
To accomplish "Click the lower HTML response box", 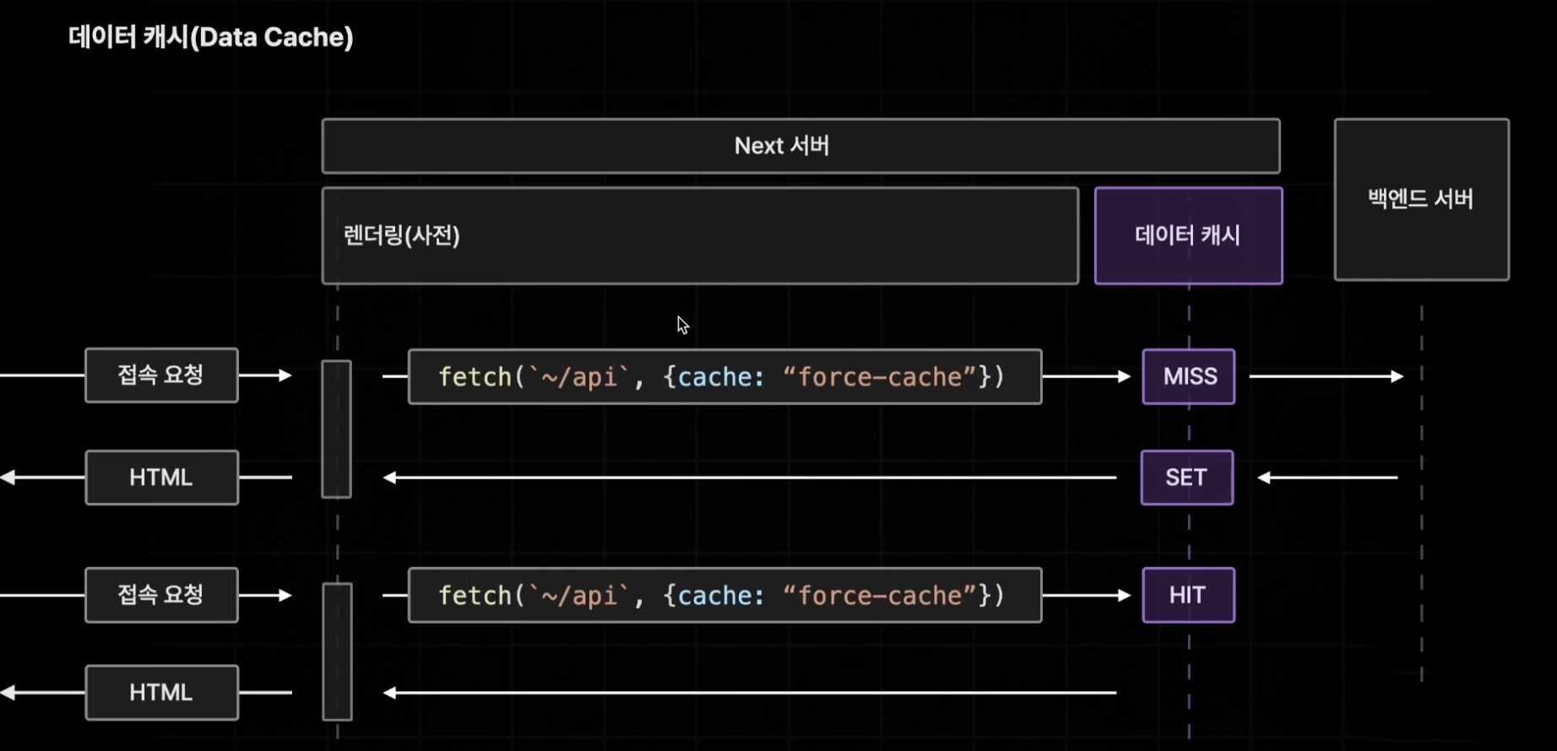I will (x=161, y=693).
